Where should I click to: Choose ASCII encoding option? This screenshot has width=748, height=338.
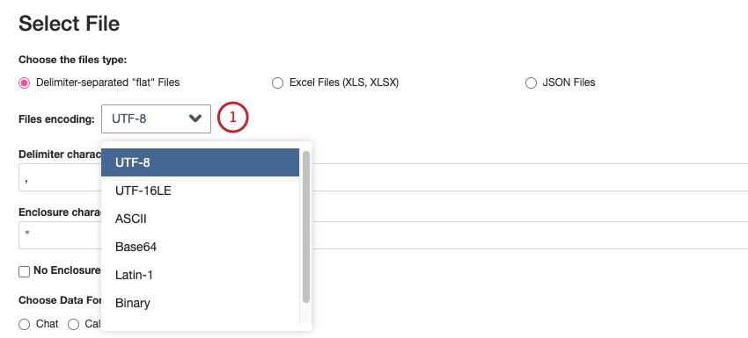coord(200,219)
